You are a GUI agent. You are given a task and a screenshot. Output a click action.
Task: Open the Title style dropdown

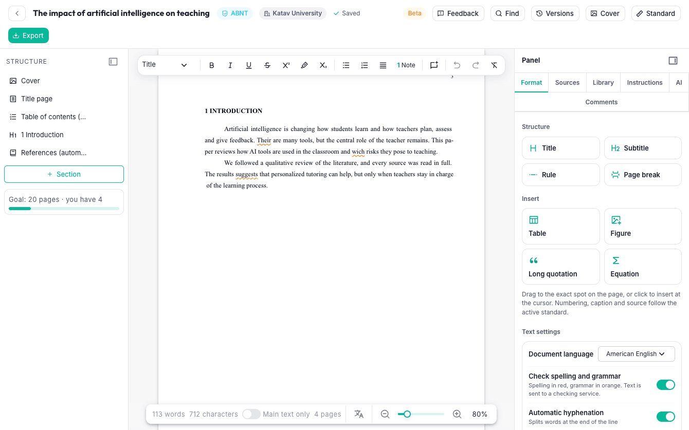click(x=165, y=65)
